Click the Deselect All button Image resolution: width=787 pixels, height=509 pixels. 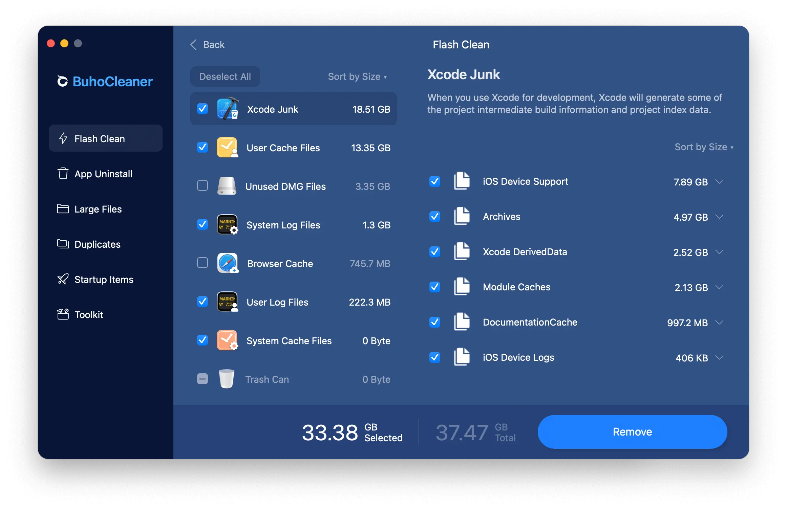[x=225, y=77]
